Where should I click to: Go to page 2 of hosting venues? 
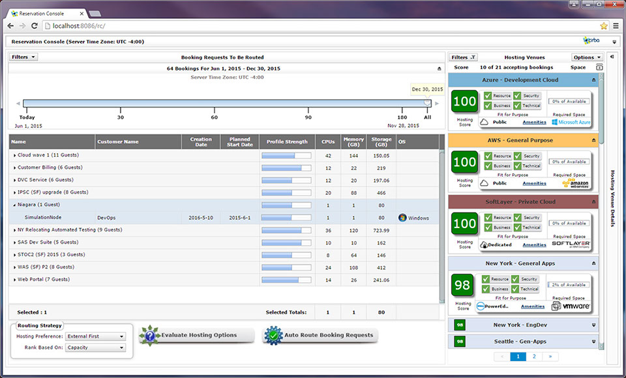tap(534, 356)
